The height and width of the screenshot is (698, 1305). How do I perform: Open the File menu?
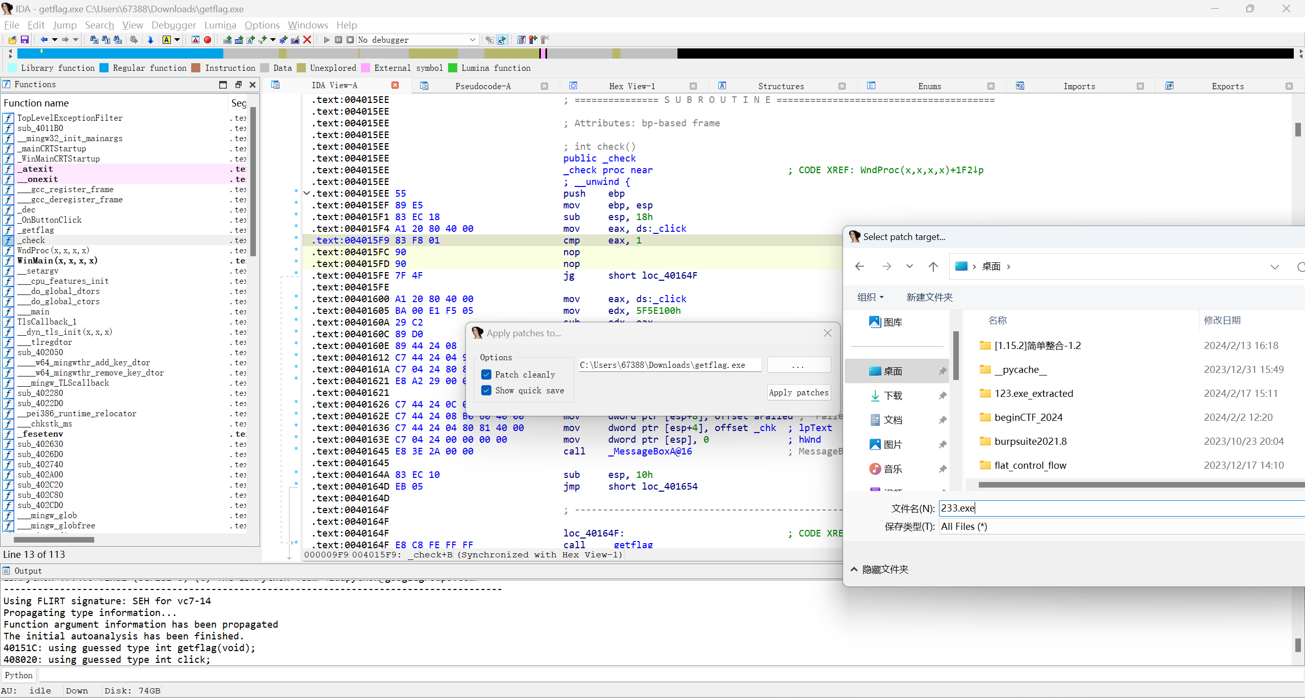[11, 25]
